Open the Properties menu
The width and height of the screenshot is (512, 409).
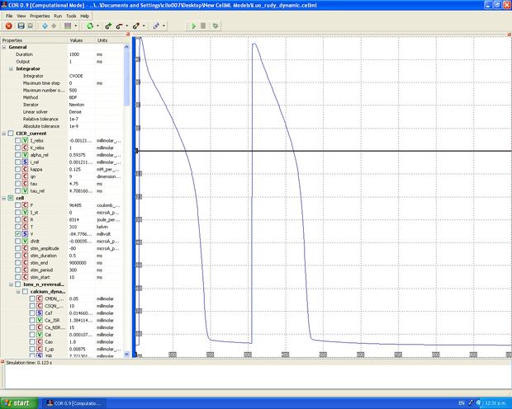(x=40, y=16)
